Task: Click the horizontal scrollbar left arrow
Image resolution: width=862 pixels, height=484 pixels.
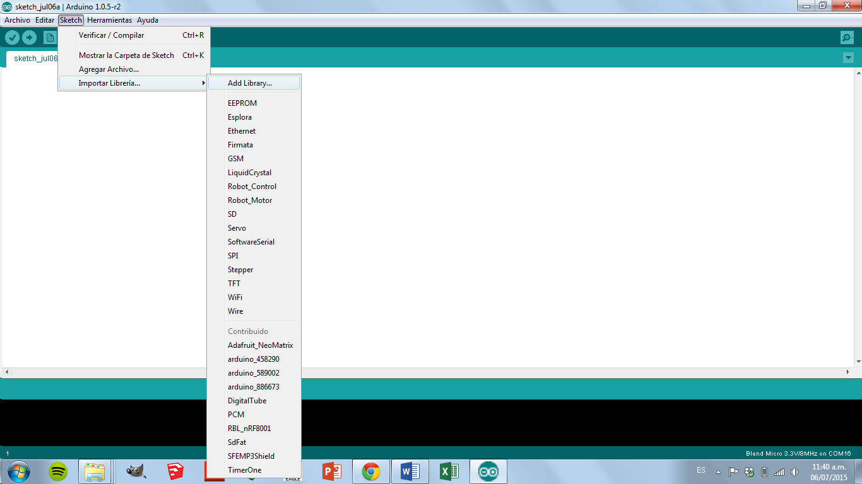Action: point(7,372)
